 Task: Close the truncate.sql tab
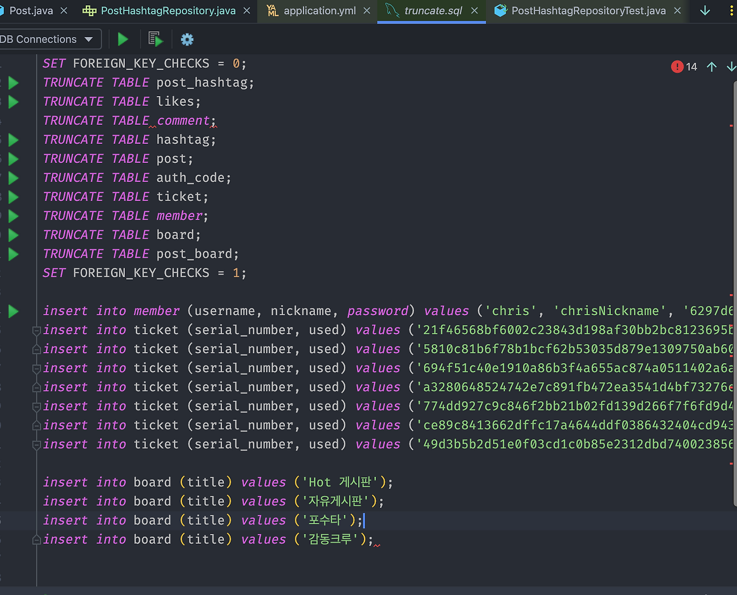click(474, 10)
